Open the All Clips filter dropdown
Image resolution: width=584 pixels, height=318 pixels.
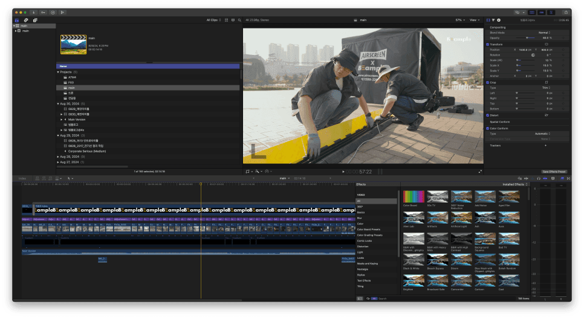(213, 20)
